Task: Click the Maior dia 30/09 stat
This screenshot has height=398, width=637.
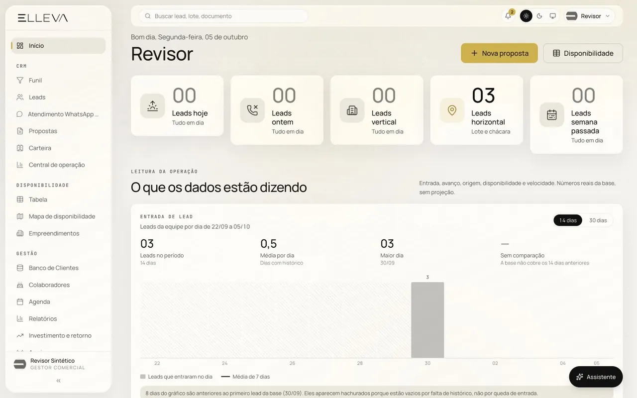Action: pyautogui.click(x=392, y=252)
